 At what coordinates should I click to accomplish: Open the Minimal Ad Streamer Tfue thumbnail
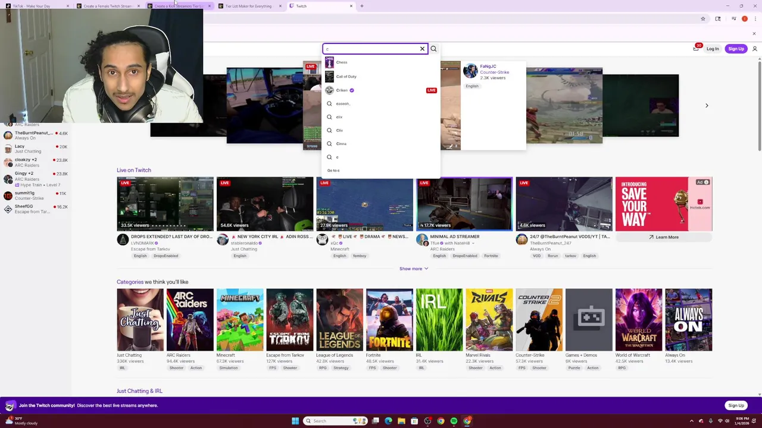click(464, 204)
